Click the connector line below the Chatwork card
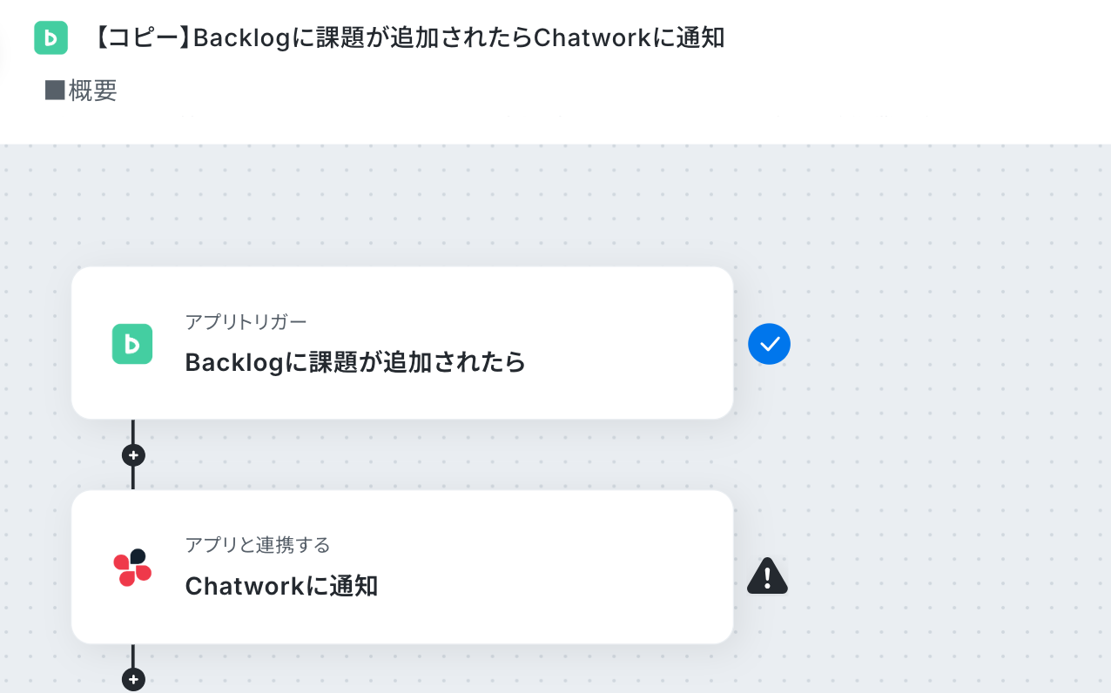Screen dimensions: 1111x693 [133, 656]
